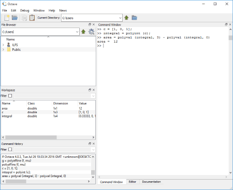233x190 pixels.
Task: Enable the Workspace Filter checkbox
Action: click(10, 96)
